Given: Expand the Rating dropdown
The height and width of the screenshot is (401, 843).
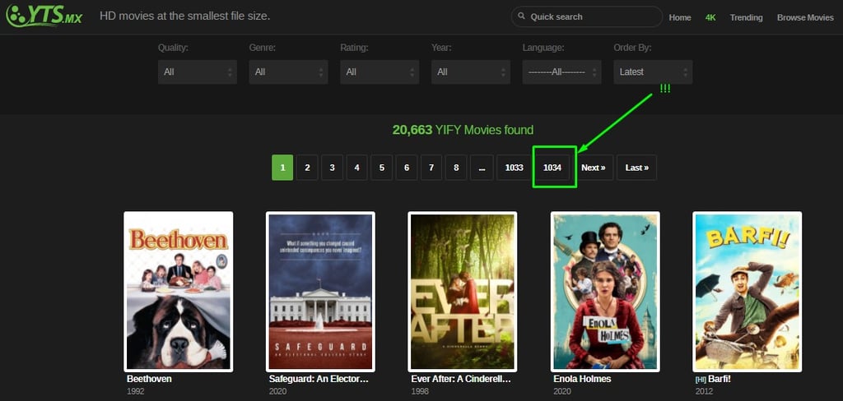Looking at the screenshot, I should (380, 72).
